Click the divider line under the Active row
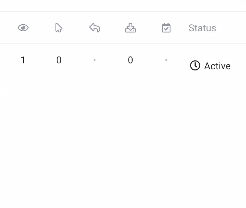246x208 pixels. [x=123, y=90]
